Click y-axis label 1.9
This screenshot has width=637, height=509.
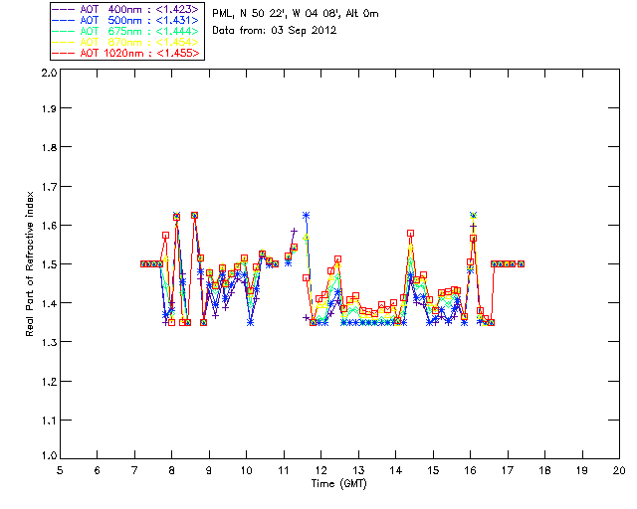(49, 108)
